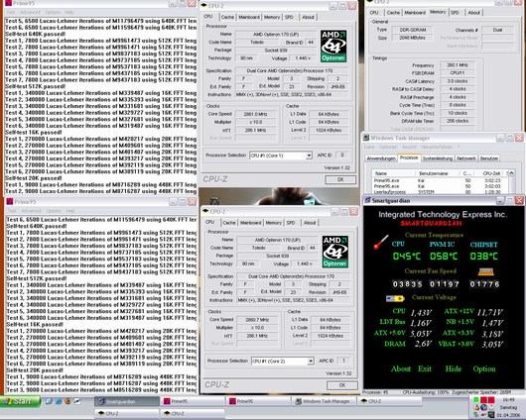Click CAS# Latency value in CPU-Z memory window
Screen dimensions: 526x420
coord(458,81)
